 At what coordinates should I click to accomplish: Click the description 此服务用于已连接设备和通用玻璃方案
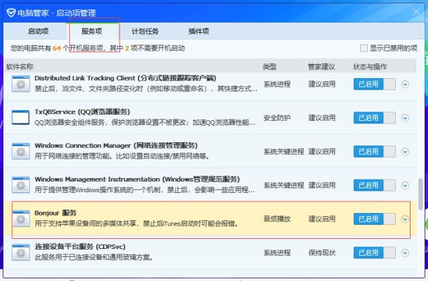click(x=94, y=257)
